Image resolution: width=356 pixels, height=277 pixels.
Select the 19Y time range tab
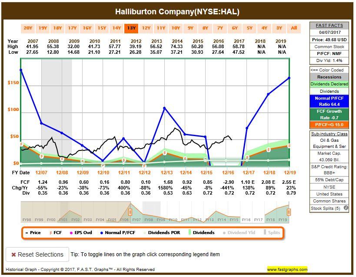click(x=43, y=28)
